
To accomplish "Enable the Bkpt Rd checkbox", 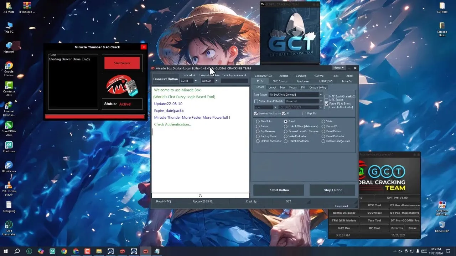I will (304, 113).
